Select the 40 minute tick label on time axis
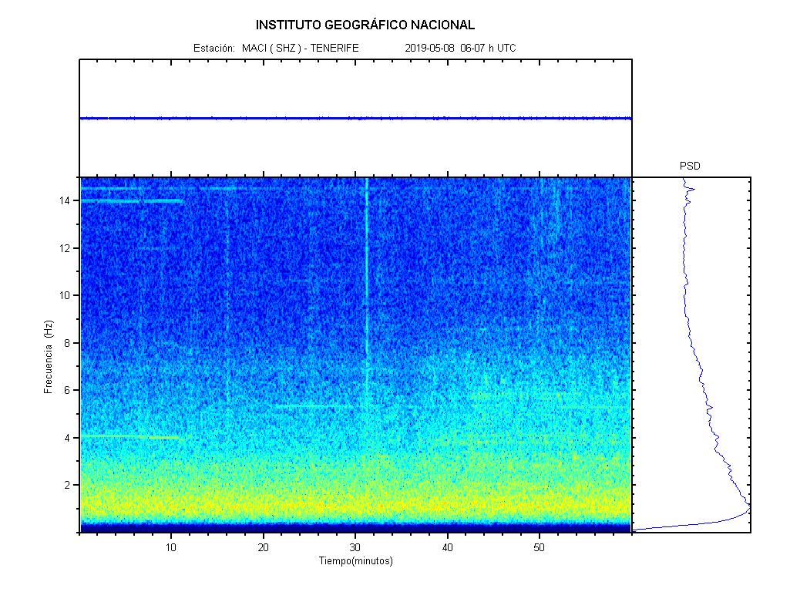 point(447,547)
